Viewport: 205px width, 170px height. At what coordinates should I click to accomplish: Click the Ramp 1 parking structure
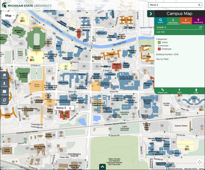117,66
